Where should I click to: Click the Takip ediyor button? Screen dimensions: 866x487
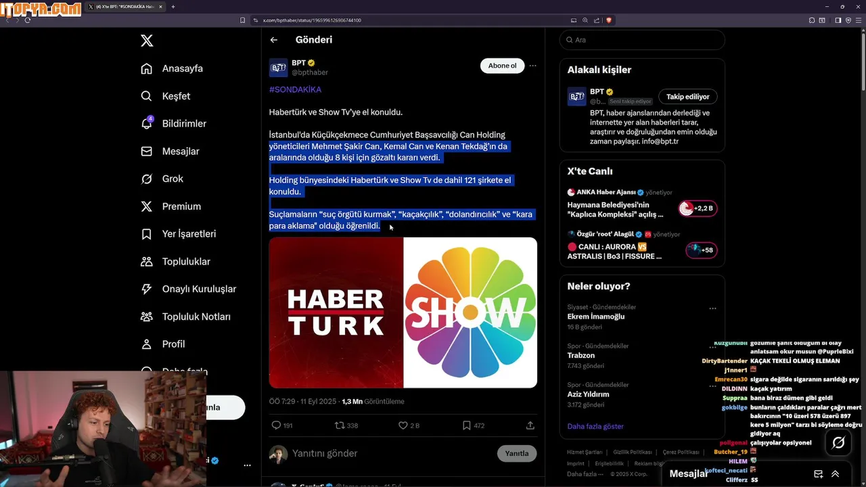[x=688, y=97]
